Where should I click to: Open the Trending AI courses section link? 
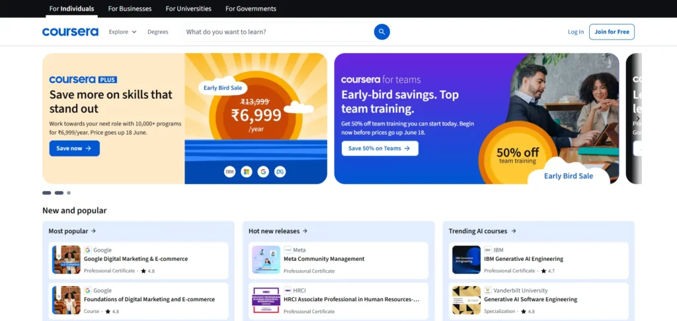click(x=482, y=231)
